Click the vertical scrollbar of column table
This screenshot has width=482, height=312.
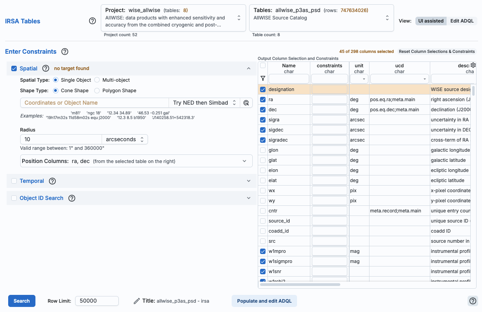[x=473, y=91]
